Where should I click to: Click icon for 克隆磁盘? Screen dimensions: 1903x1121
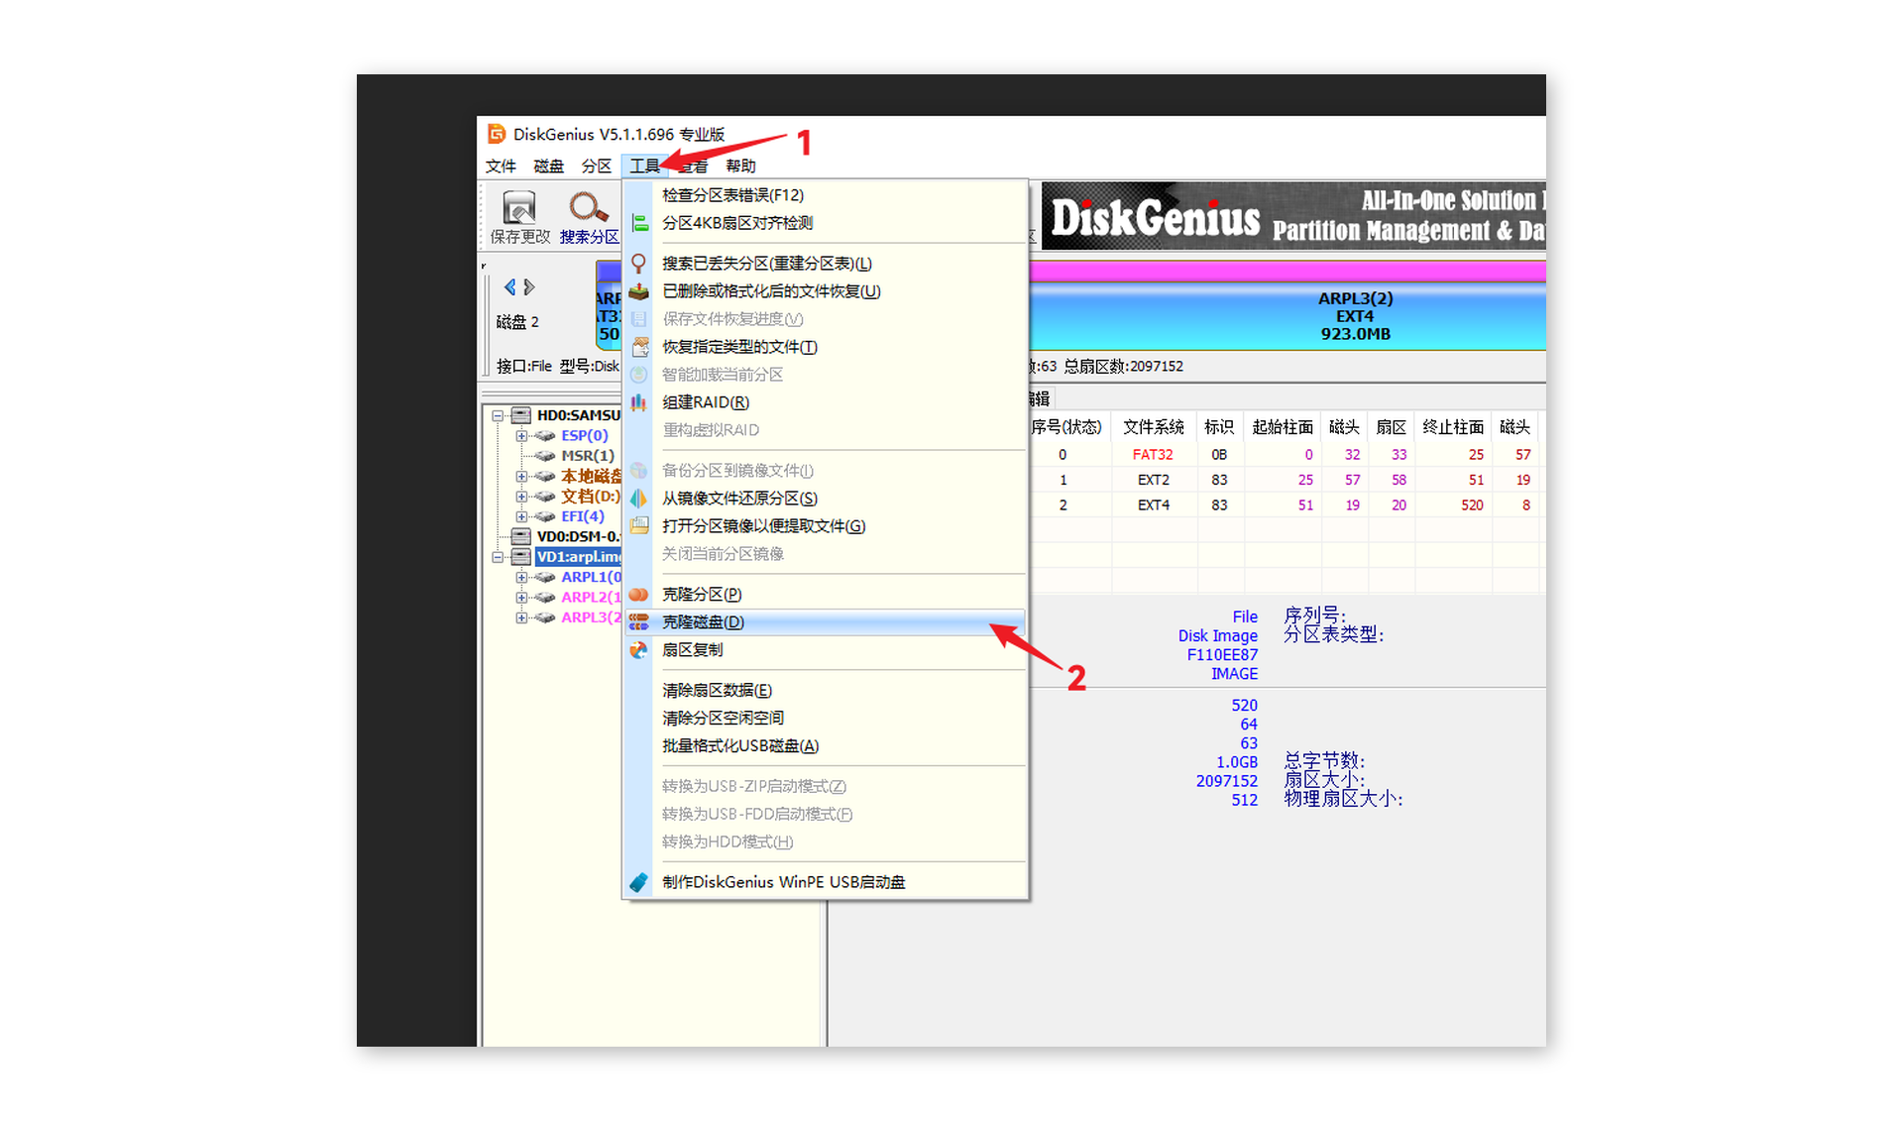point(639,622)
